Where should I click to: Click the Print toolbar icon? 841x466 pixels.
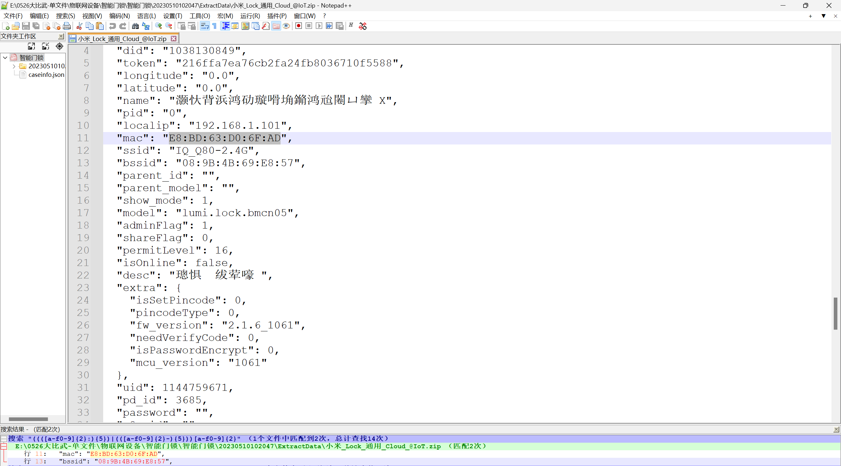67,26
